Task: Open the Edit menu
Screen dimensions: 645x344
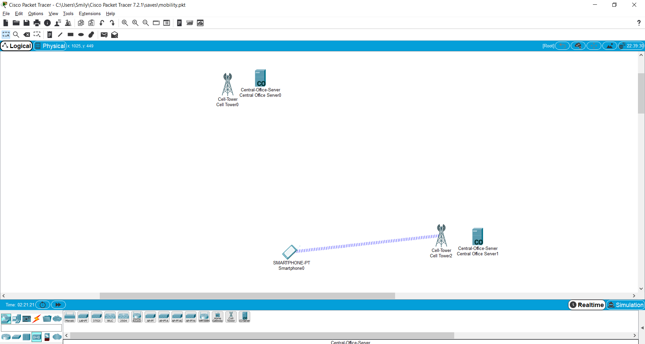Action: tap(19, 13)
